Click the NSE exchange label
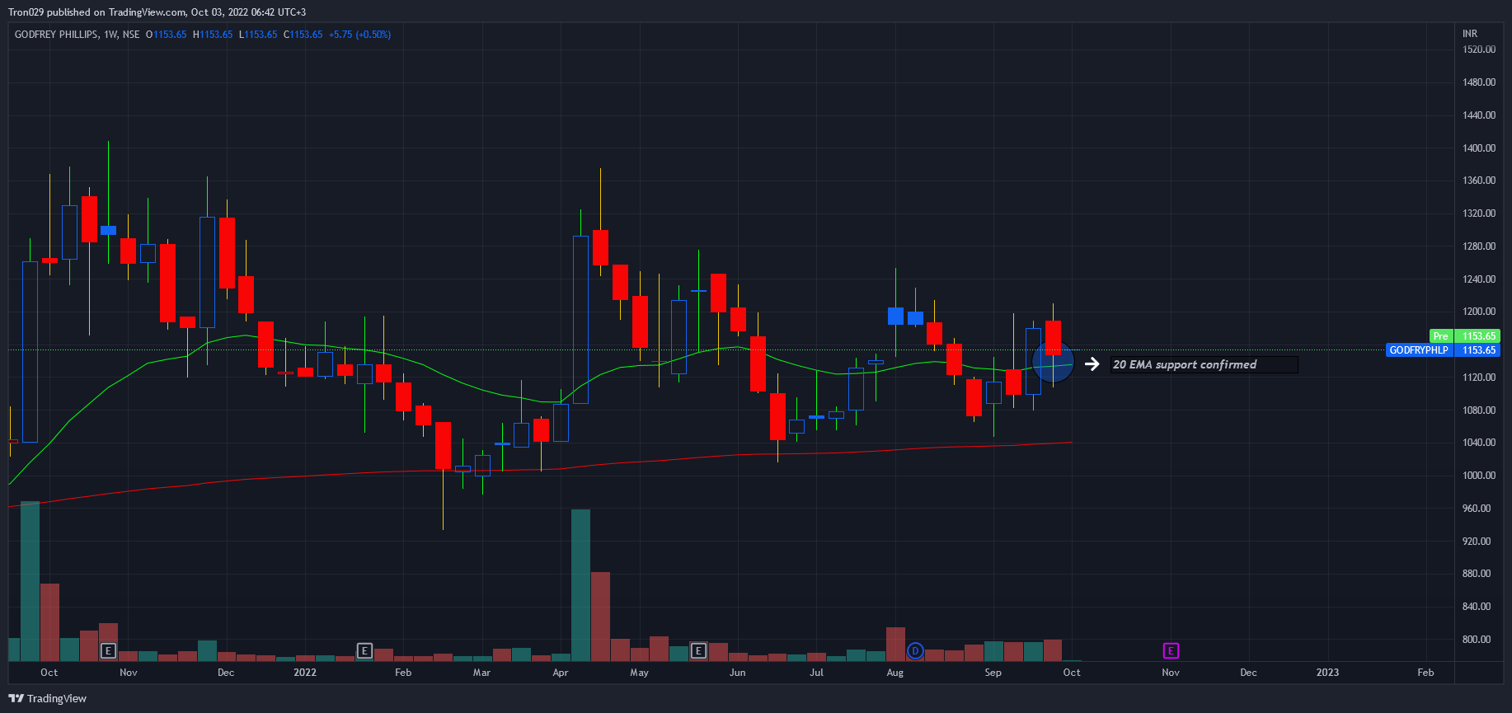Viewport: 1512px width, 713px height. tap(131, 35)
